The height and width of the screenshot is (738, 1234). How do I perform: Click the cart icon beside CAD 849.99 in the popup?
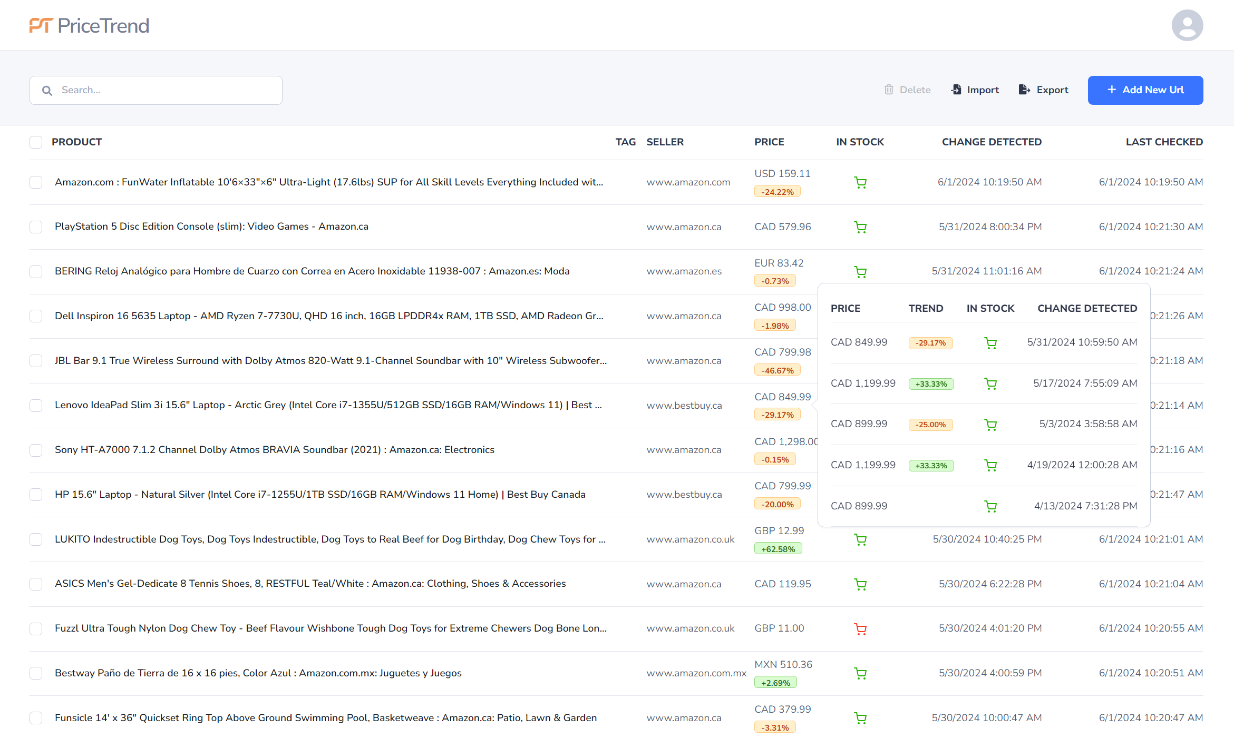990,343
